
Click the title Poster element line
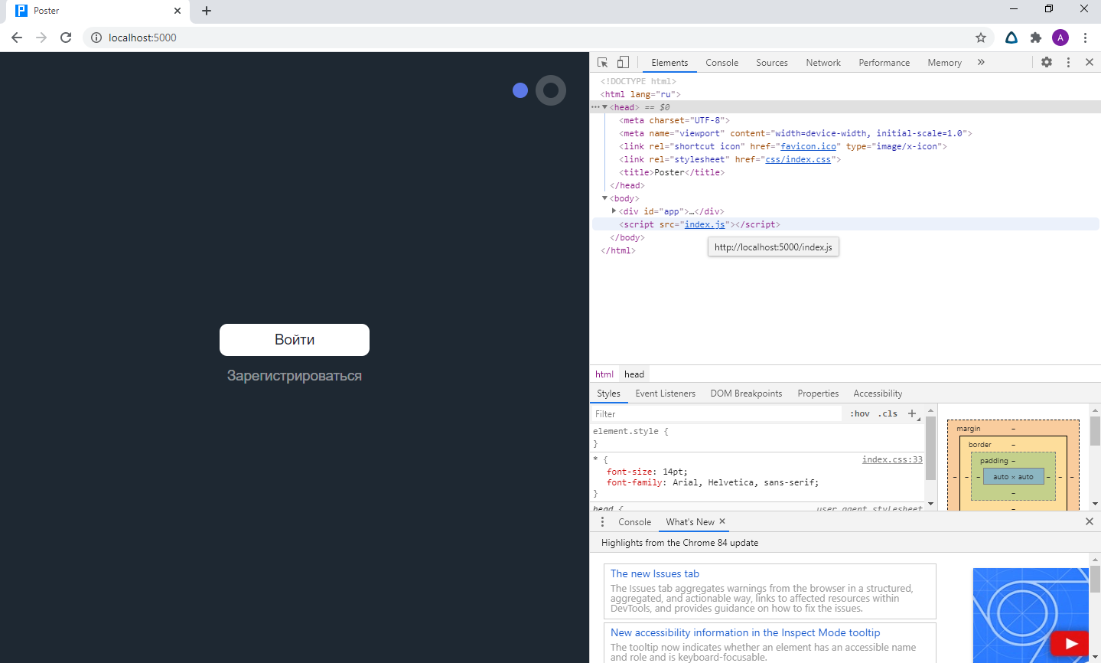[x=672, y=172]
